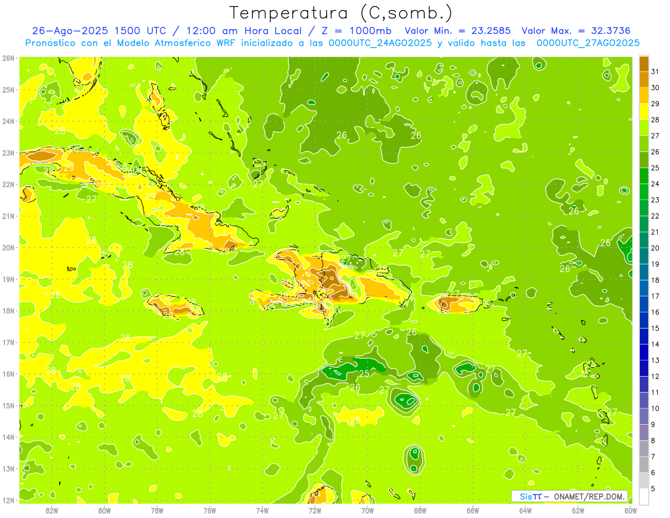This screenshot has height=518, width=670.
Task: Click the "76W" longitude axis label
Action: 210,510
